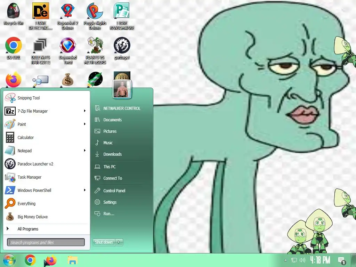Open the "I LOVE RANSOMWARE" Publisher shortcut
This screenshot has width=356, height=267.
[122, 16]
